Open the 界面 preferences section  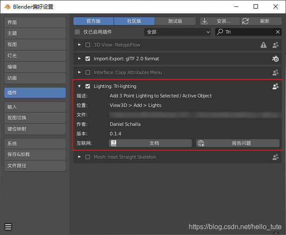35,22
